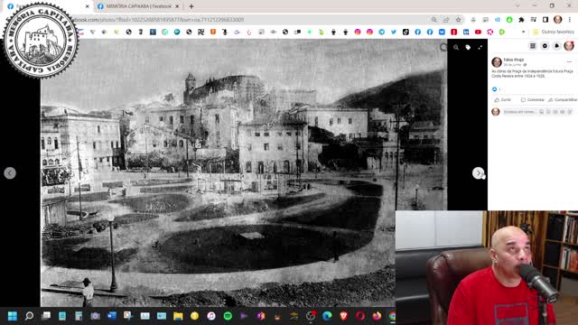Open Brave browser from the taskbar
The image size is (578, 325).
[343, 316]
